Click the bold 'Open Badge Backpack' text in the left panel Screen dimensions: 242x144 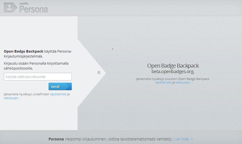point(24,51)
